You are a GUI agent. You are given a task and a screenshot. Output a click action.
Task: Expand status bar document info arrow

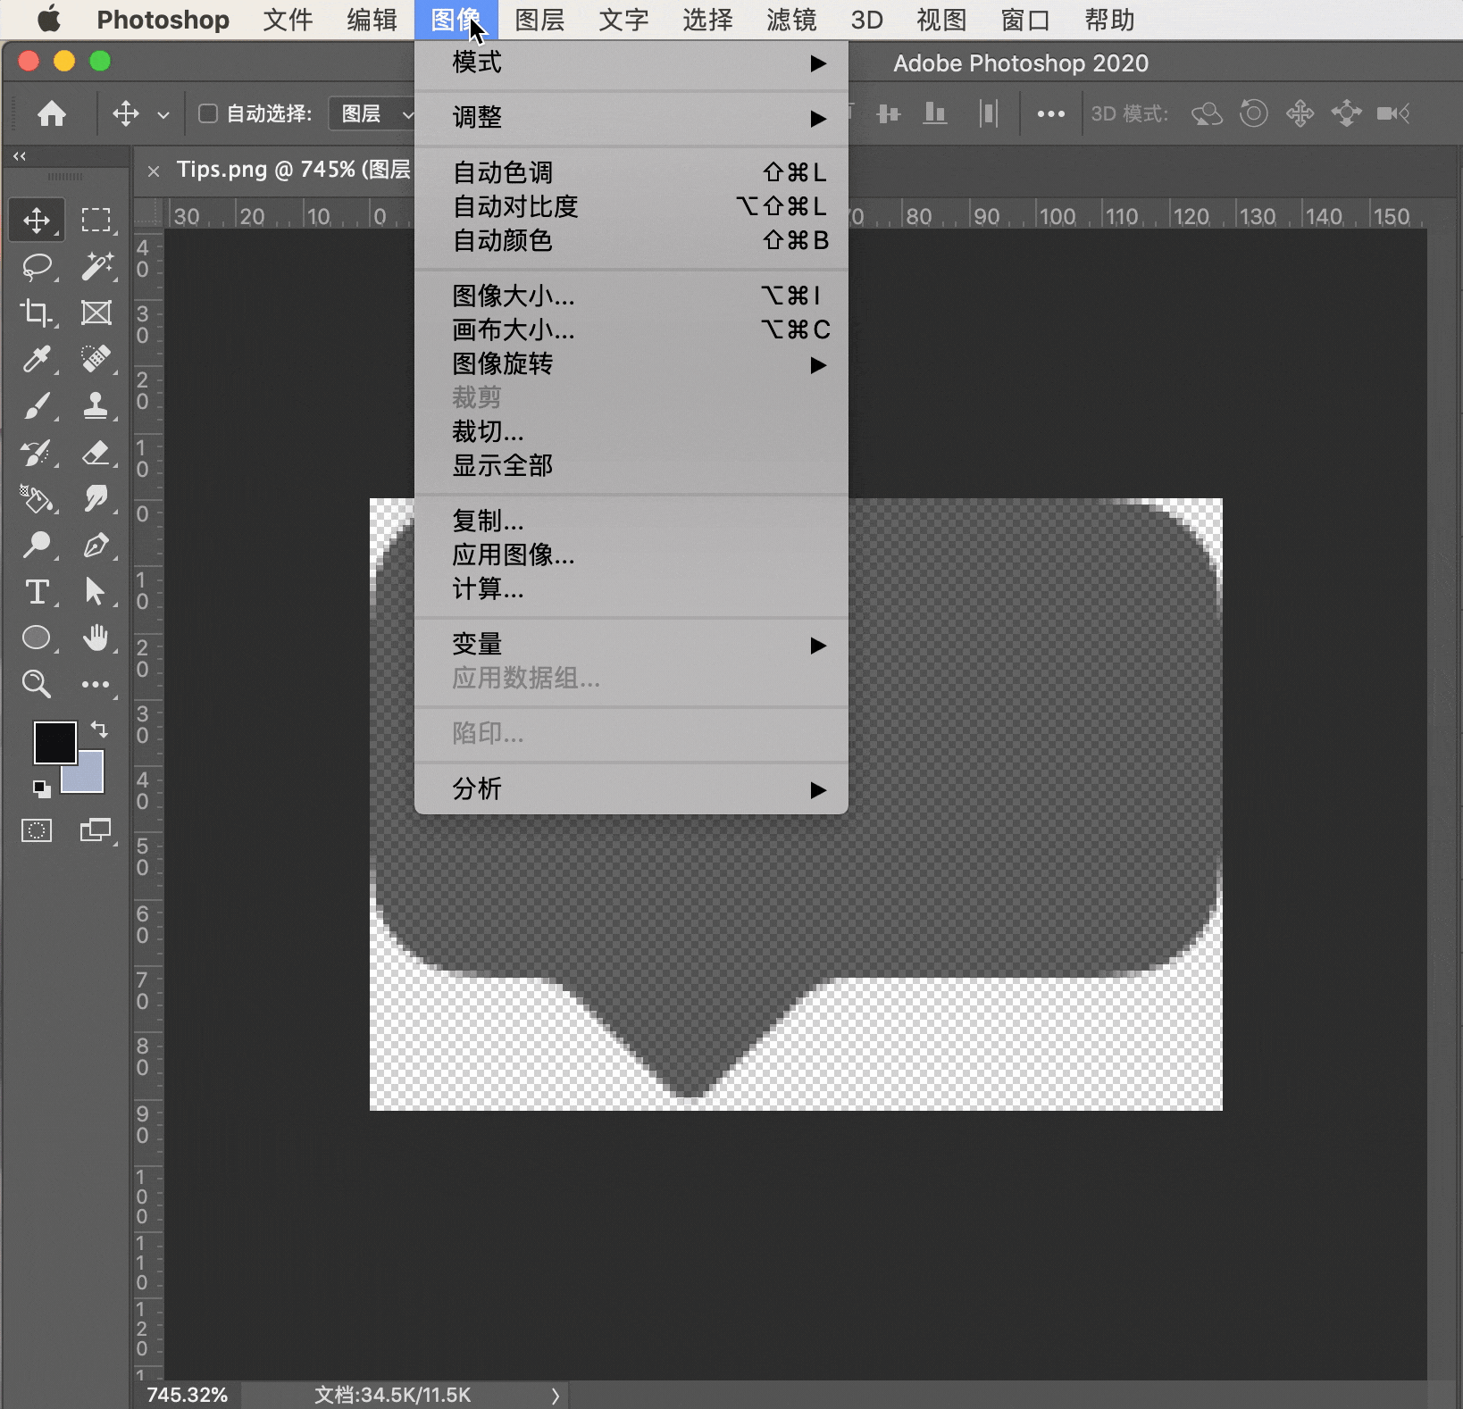(x=556, y=1396)
